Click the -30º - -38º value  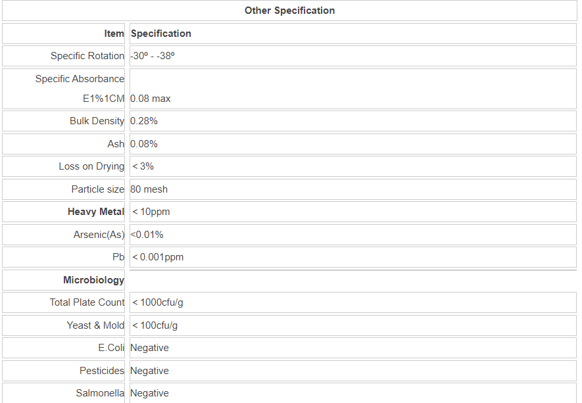point(153,56)
